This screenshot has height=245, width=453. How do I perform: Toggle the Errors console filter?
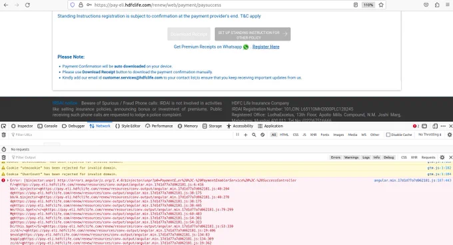click(x=335, y=158)
